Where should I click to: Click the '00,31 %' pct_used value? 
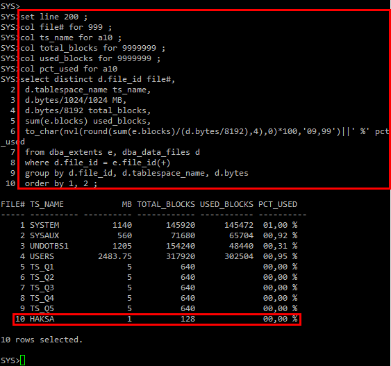click(x=281, y=246)
